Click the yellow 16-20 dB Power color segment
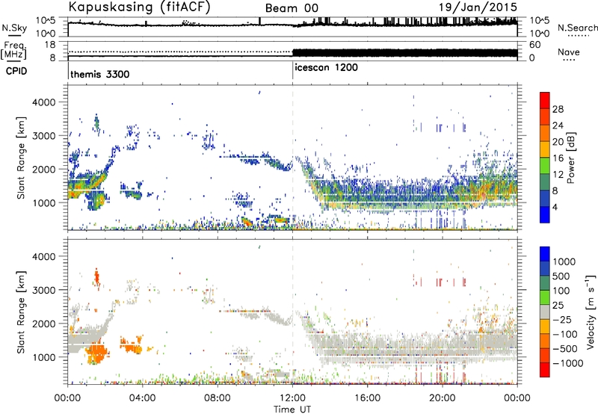The width and height of the screenshot is (598, 414). point(545,149)
